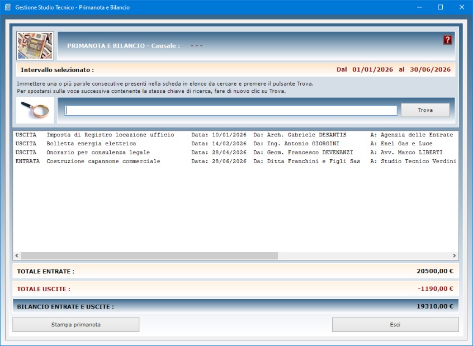Click the Totale Uscite amount -1190,00 €

click(x=435, y=289)
